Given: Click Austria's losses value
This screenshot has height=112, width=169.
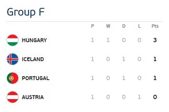Looking at the screenshot, I should [x=139, y=97].
